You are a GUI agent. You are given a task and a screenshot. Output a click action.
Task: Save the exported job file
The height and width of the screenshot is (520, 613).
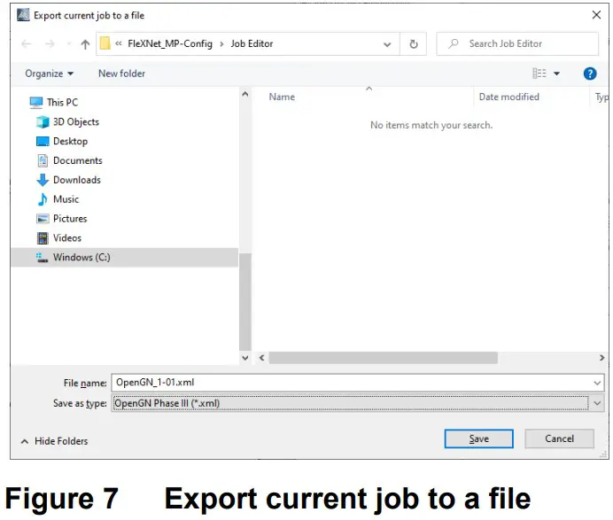coord(479,439)
